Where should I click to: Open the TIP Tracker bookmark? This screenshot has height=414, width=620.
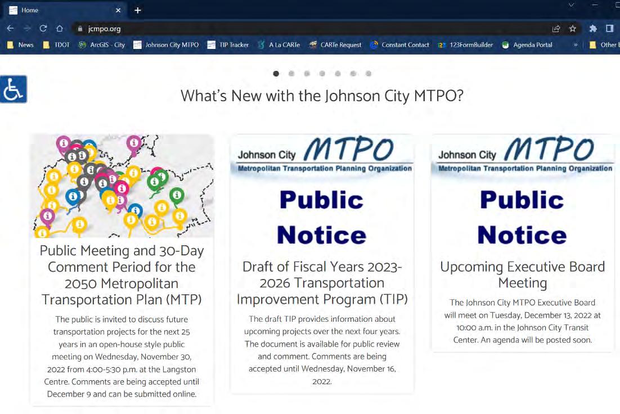(228, 45)
